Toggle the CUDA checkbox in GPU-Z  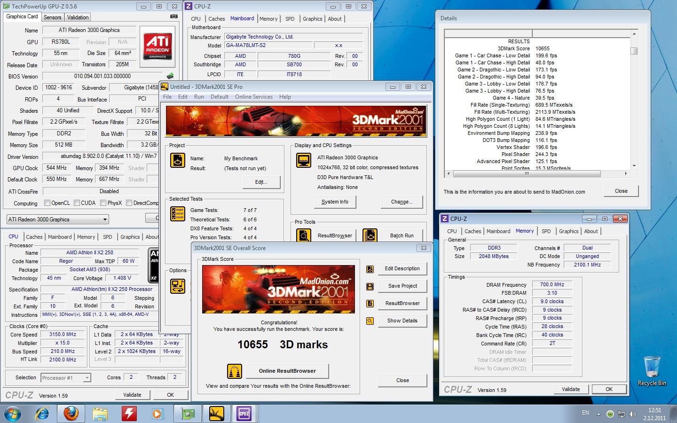click(77, 203)
